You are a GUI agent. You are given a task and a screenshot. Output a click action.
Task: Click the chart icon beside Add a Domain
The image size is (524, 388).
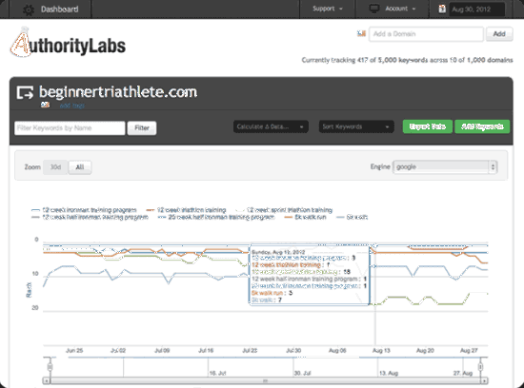(x=361, y=33)
